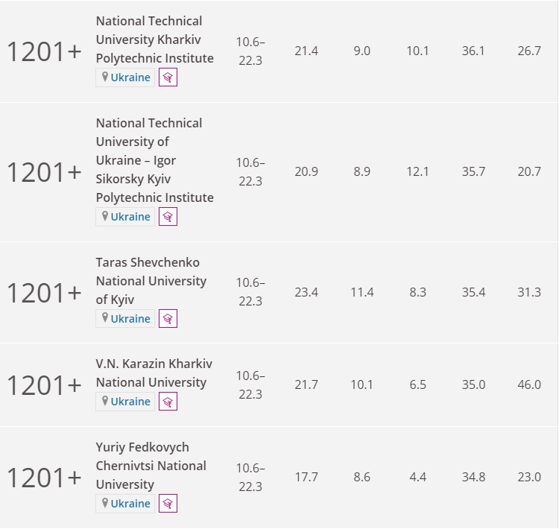Click location pin icon under Kharkiv Polytechnic Institute

pos(105,77)
